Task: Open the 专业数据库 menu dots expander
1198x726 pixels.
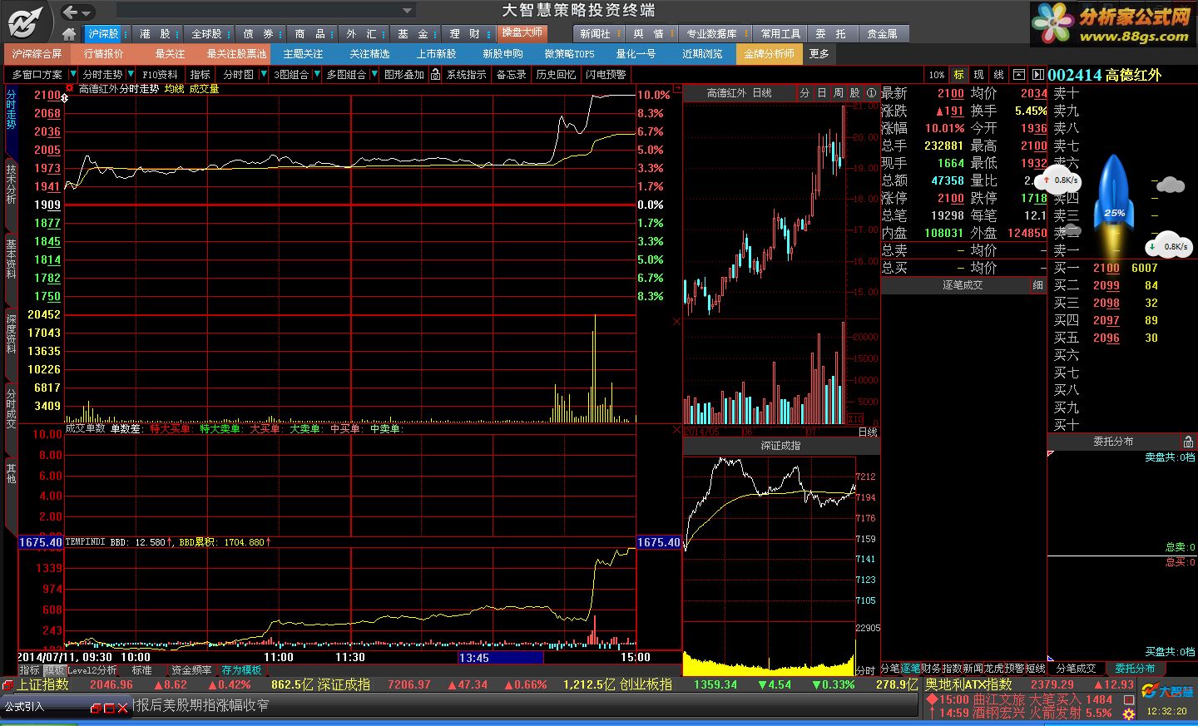Action: tap(745, 34)
